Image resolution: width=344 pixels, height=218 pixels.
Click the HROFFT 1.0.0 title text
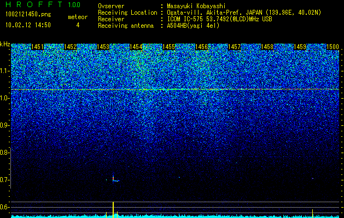pyautogui.click(x=43, y=4)
